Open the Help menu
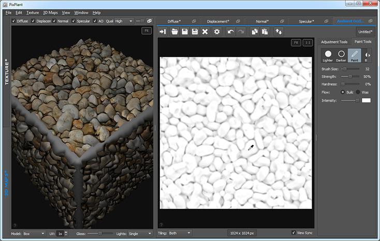Screen dimensions: 380x241 point(96,12)
